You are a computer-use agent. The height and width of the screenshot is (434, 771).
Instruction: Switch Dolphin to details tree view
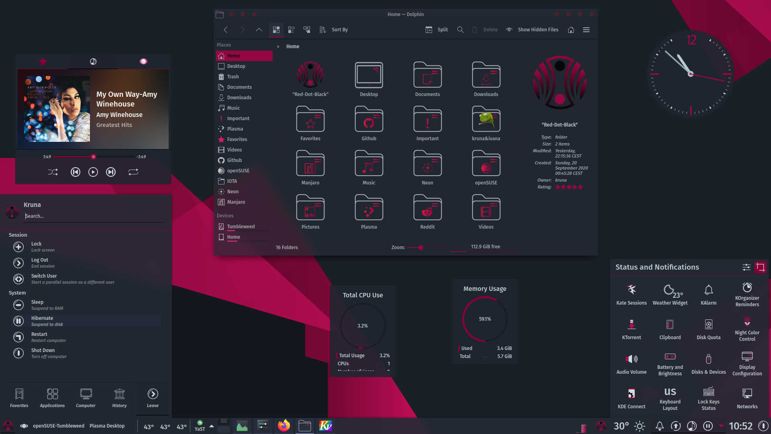307,30
